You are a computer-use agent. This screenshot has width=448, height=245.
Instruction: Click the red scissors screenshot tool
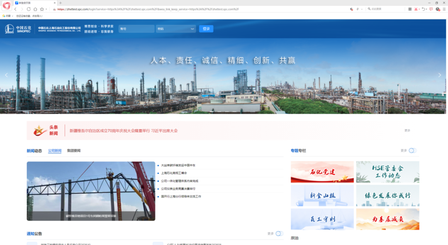[x=416, y=9]
